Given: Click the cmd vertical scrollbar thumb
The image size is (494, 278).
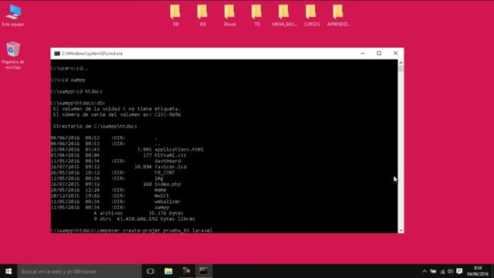Looking at the screenshot, I should pos(401,69).
